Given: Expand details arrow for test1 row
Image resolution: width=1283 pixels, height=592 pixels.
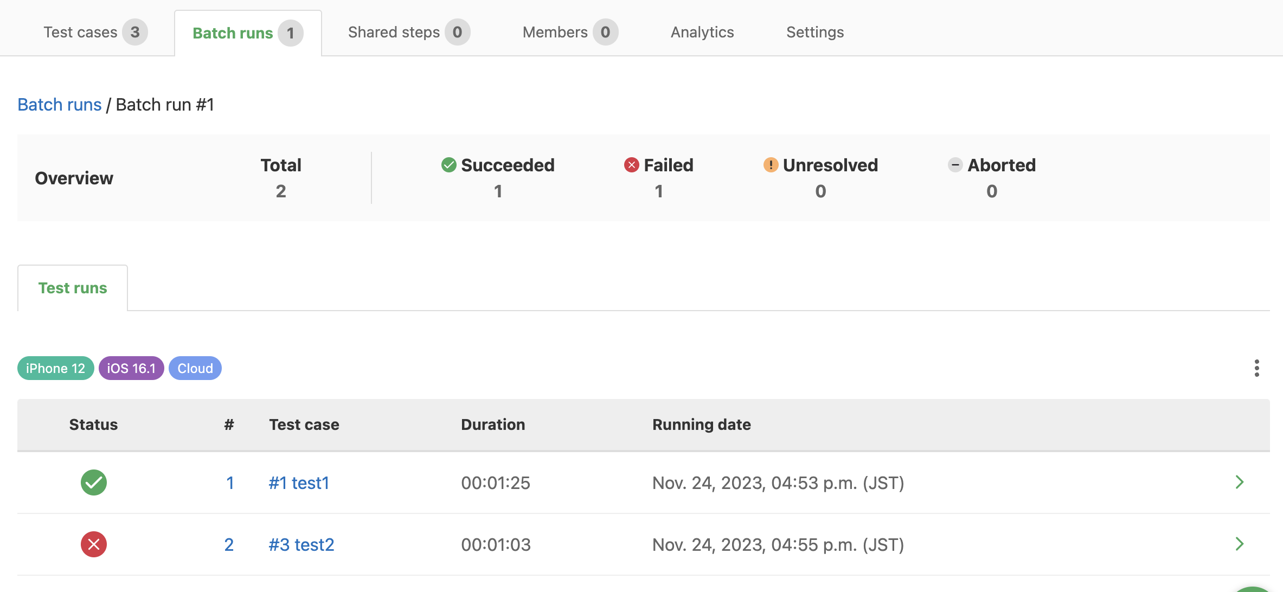Looking at the screenshot, I should tap(1240, 482).
